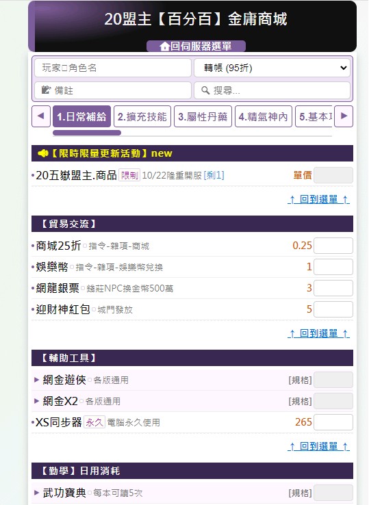Switch to the 3.屬性丹藥 tab
Viewport: 369px width, 505px height.
pyautogui.click(x=203, y=116)
